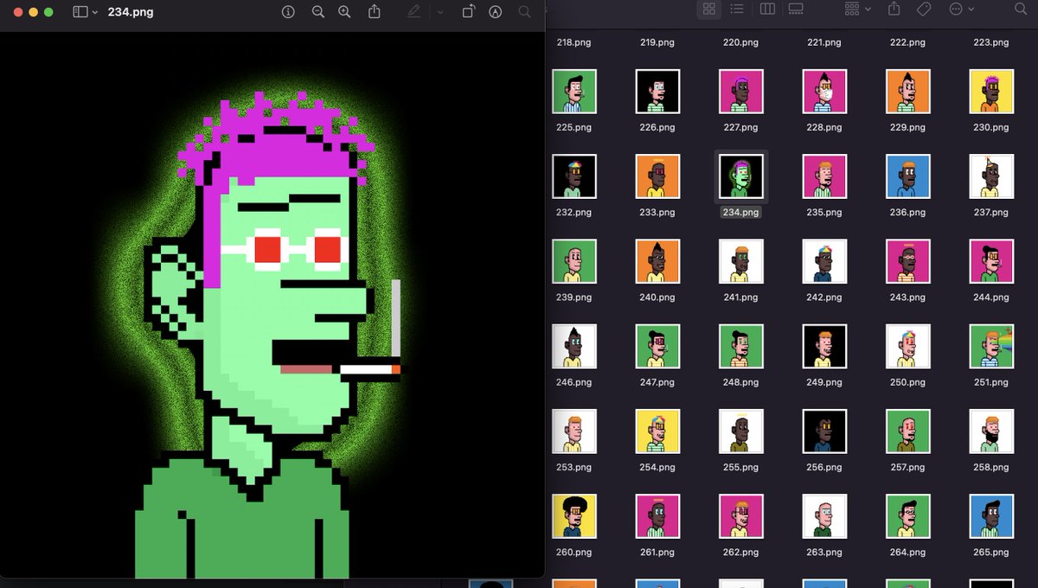Click the search icon in Preview toolbar
Image resolution: width=1038 pixels, height=588 pixels.
coord(524,12)
